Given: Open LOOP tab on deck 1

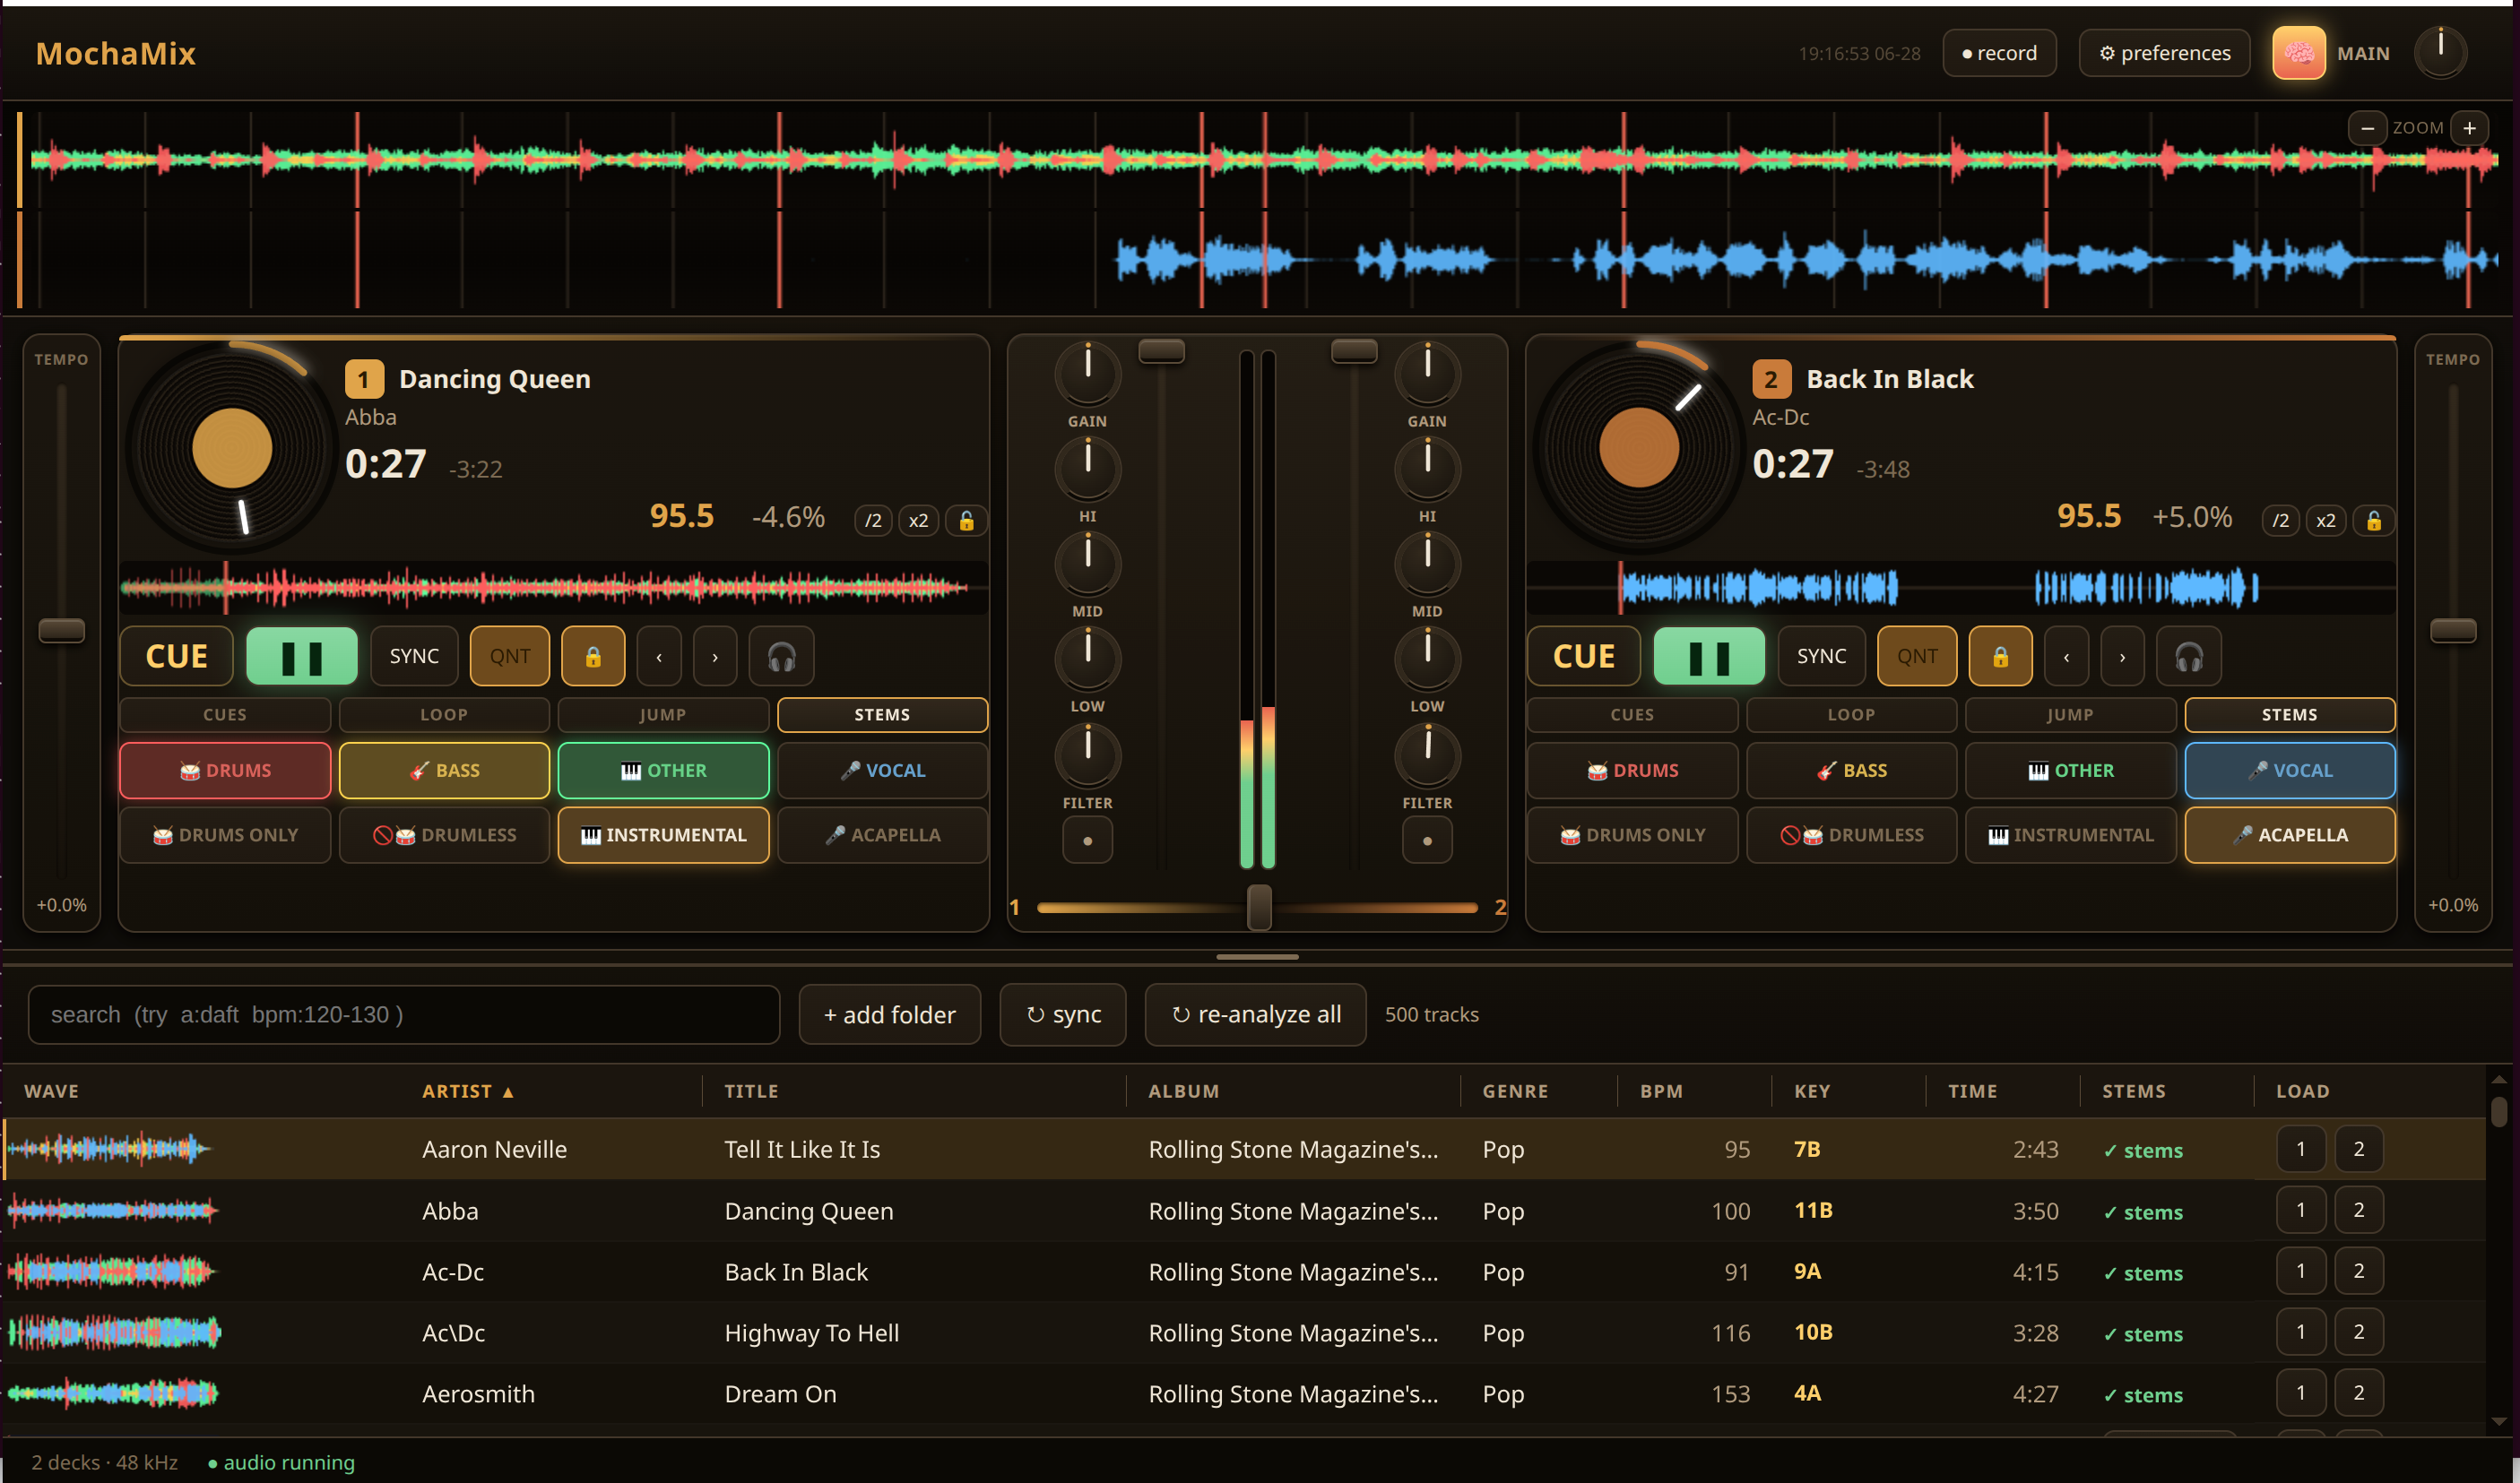Looking at the screenshot, I should [x=444, y=714].
